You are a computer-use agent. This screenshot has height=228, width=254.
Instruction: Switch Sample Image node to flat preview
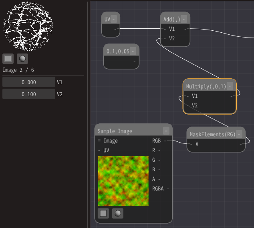click(103, 213)
